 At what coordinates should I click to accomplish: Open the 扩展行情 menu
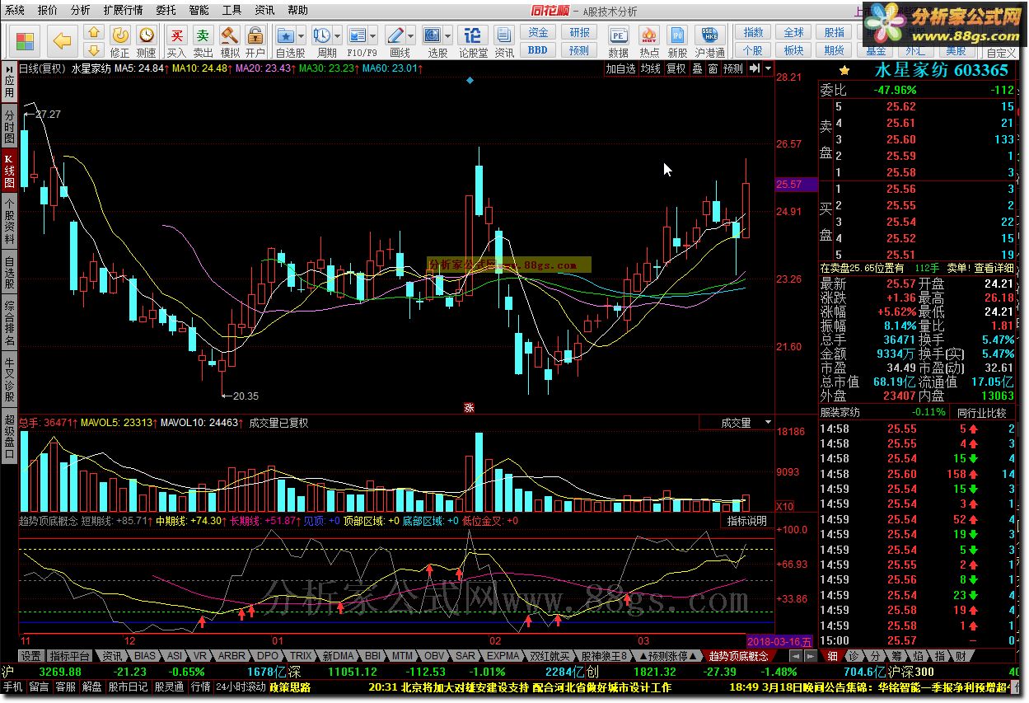pos(123,10)
